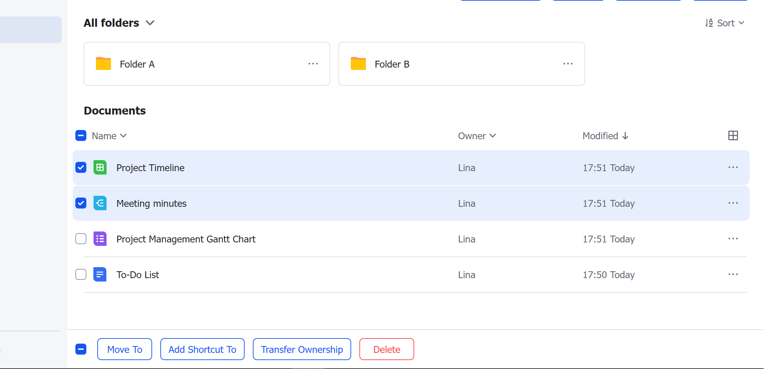
Task: Open the To-Do List row options menu
Action: (x=733, y=274)
